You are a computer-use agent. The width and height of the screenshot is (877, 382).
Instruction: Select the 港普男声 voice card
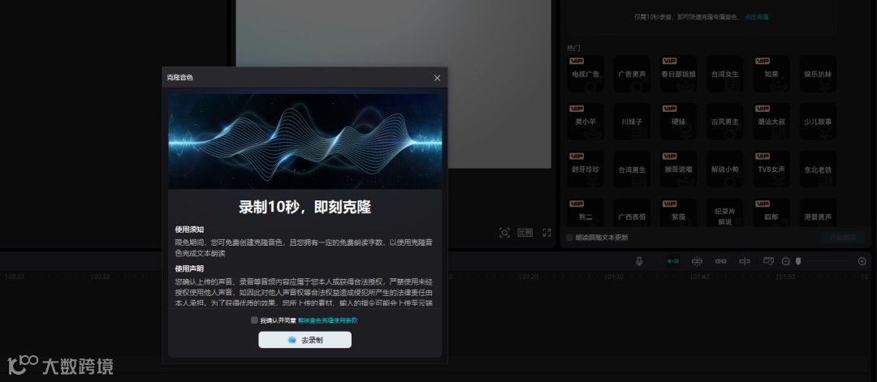pyautogui.click(x=818, y=212)
